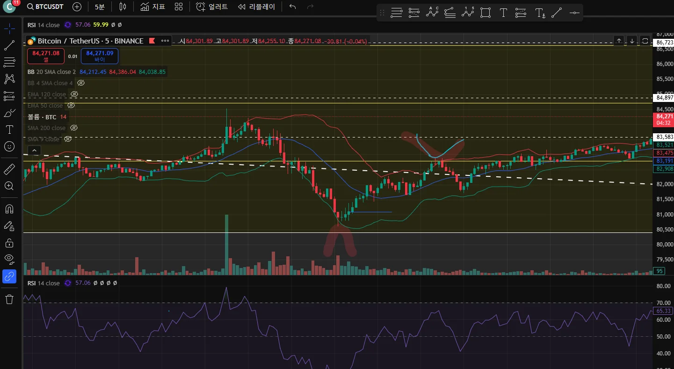Image resolution: width=674 pixels, height=369 pixels.
Task: Select horizontal line in floating toolbar
Action: click(x=574, y=13)
